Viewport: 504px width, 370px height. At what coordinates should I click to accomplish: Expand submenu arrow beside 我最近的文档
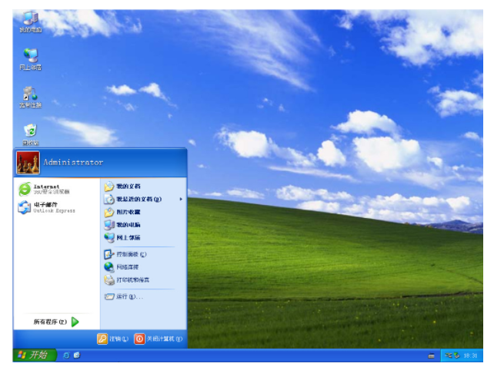point(181,199)
